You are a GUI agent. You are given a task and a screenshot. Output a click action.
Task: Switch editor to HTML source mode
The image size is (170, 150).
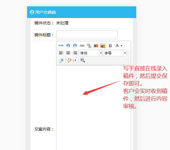pyautogui.click(x=61, y=46)
